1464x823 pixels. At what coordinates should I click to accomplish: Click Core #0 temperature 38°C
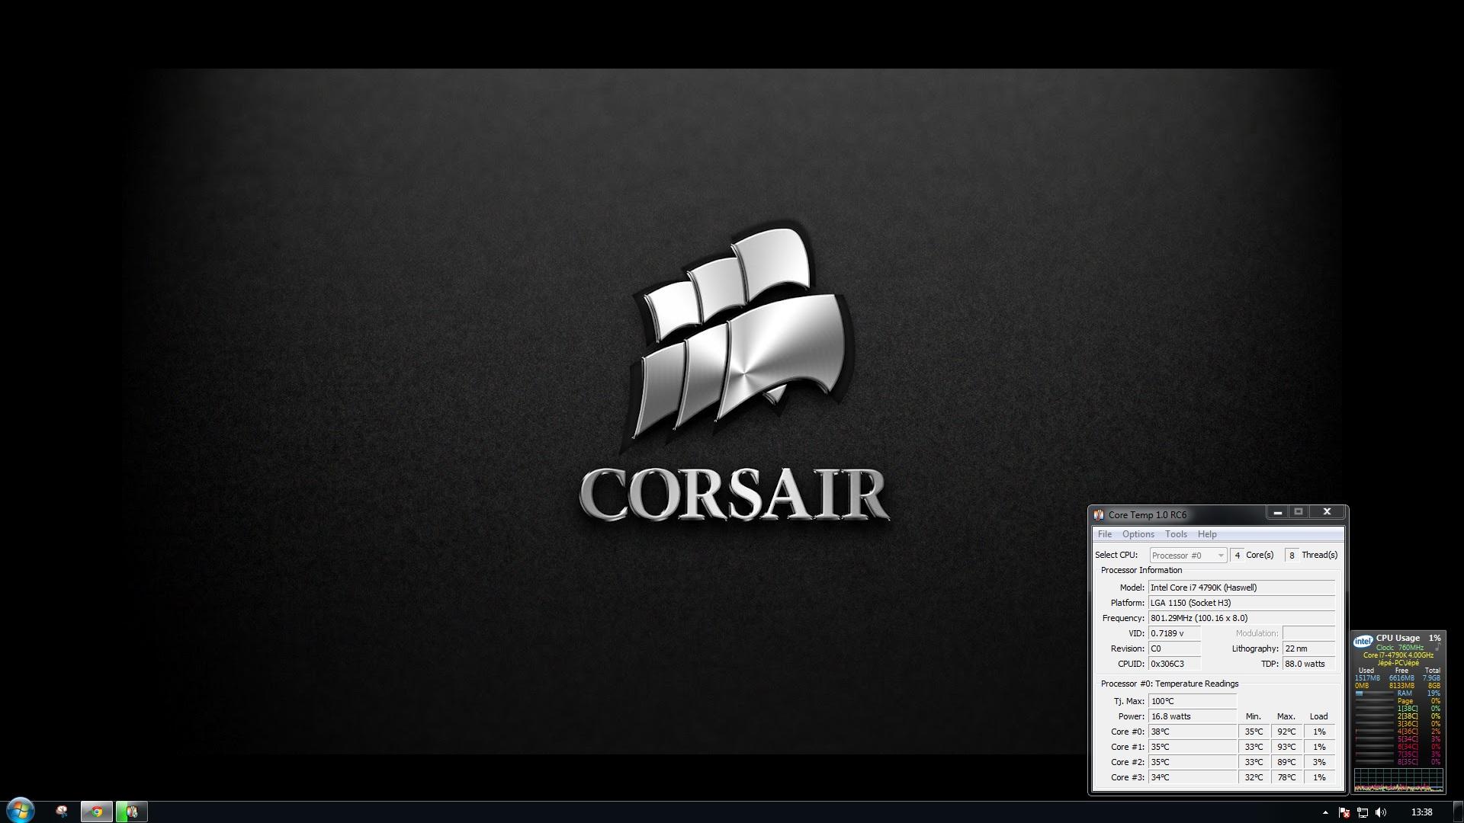(1193, 732)
